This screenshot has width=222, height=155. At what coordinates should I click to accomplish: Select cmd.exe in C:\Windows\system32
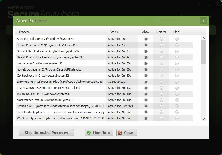[x=104, y=63]
